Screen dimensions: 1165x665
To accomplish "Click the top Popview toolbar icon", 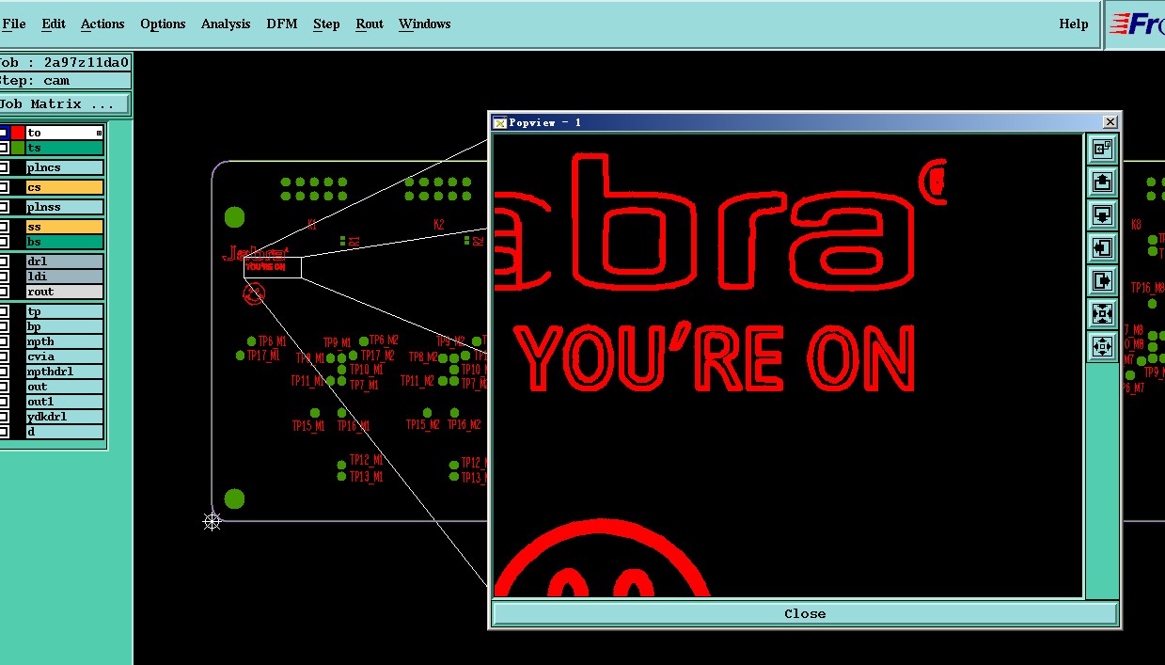I will pos(1102,148).
